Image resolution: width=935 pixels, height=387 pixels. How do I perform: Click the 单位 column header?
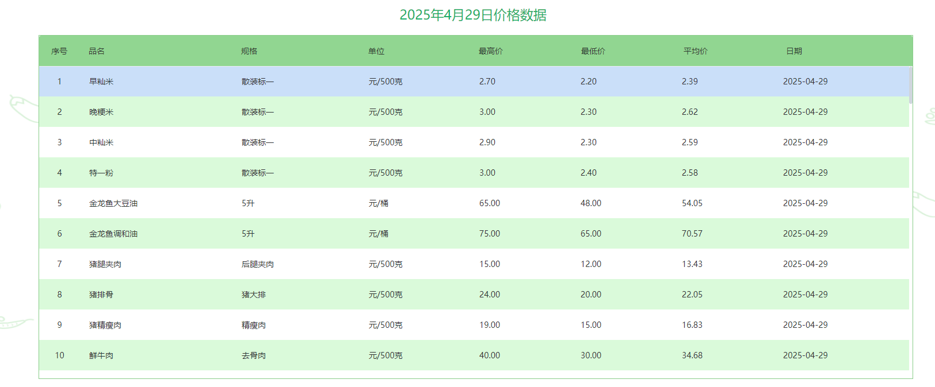pyautogui.click(x=376, y=51)
